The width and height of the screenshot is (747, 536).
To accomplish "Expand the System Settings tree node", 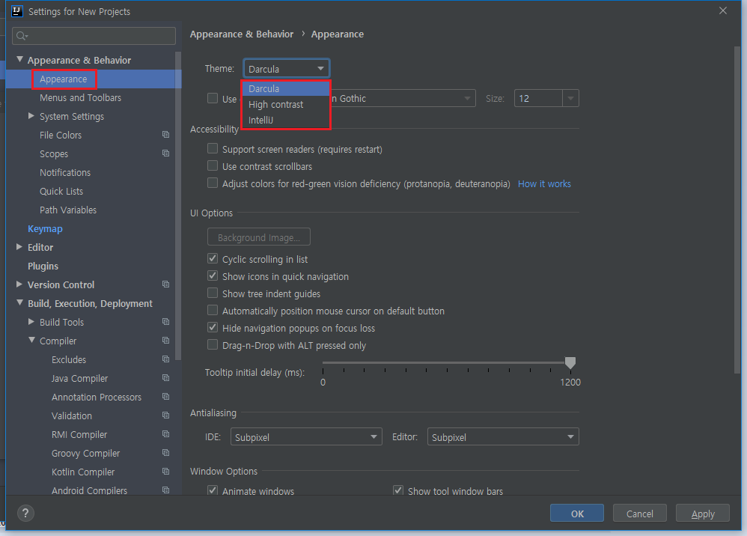I will 31,116.
